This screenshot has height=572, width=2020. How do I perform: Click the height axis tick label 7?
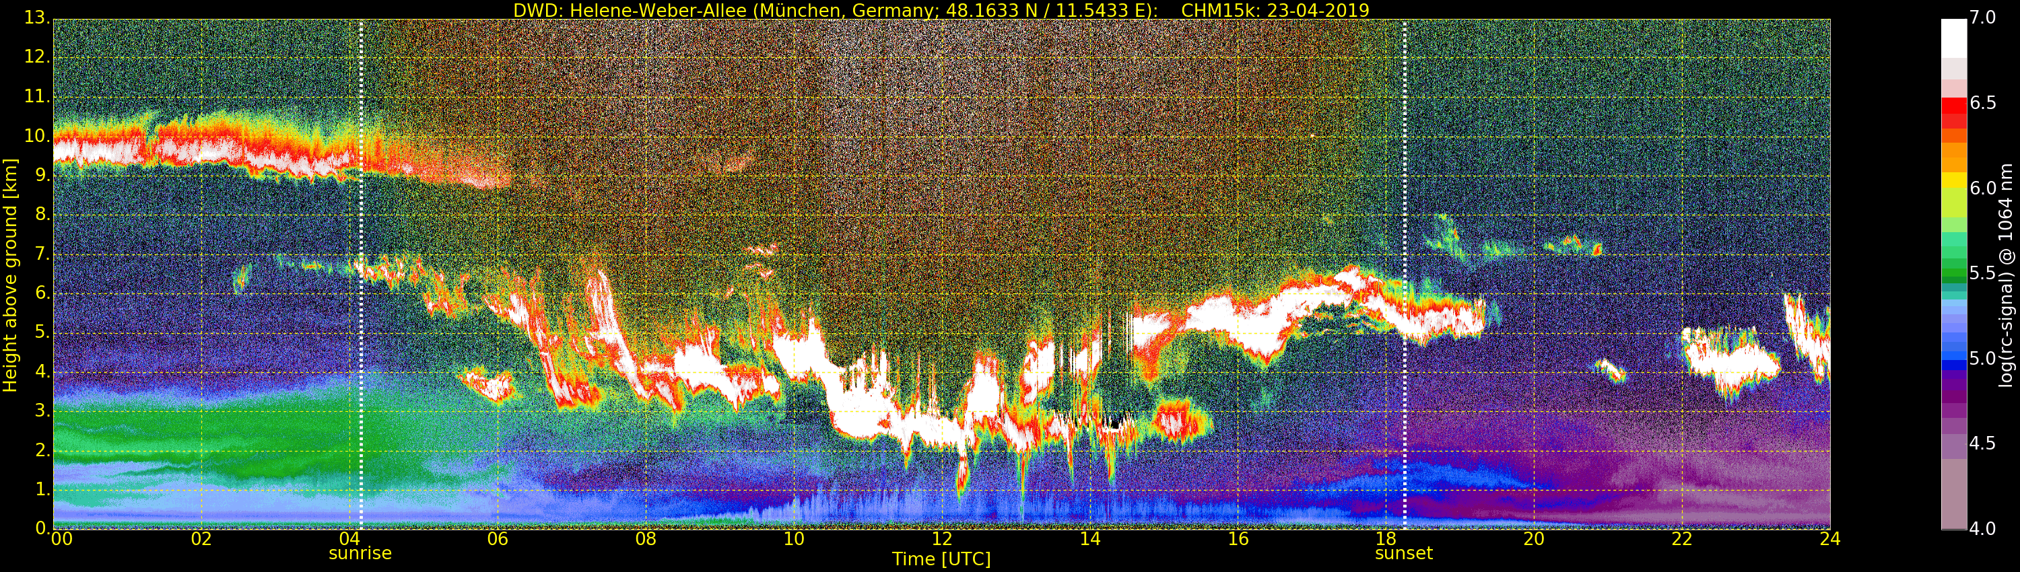[x=42, y=254]
